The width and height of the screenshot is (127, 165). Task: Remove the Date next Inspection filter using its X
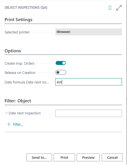point(6,113)
